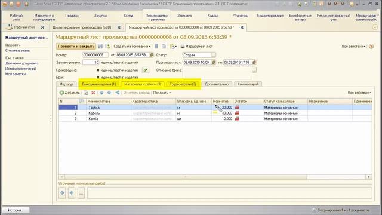Click the M- button in title bar

[343, 4]
